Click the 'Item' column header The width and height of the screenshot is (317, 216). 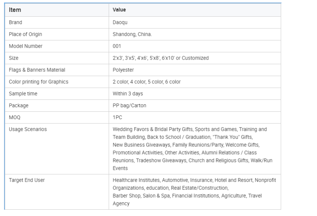click(x=15, y=10)
